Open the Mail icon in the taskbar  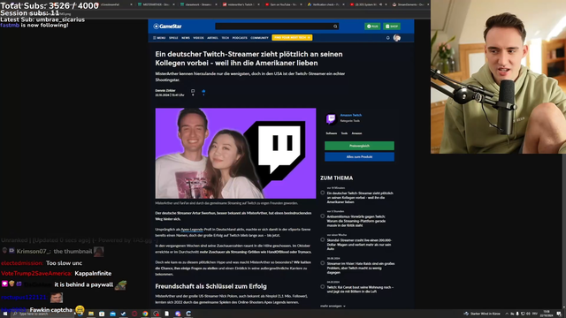pyautogui.click(x=112, y=314)
